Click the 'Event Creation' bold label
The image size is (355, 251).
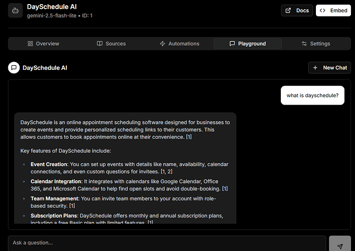coord(49,164)
